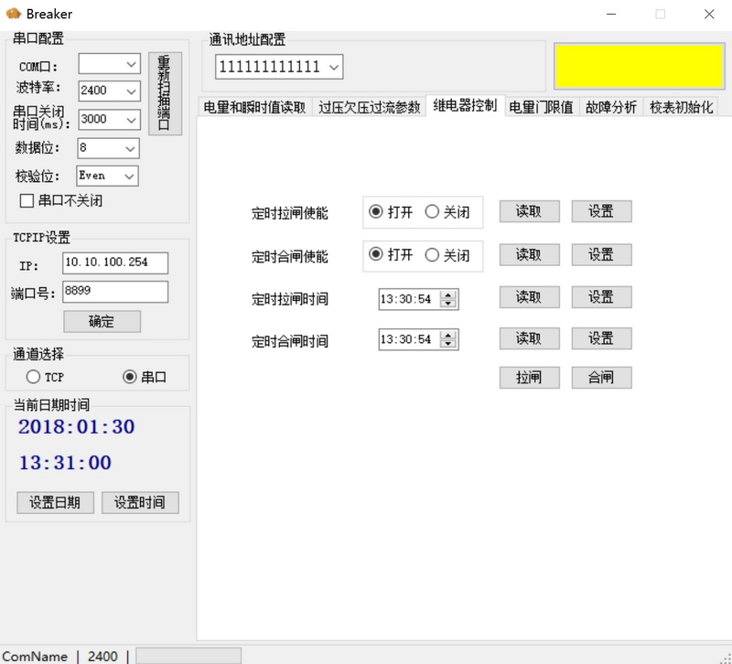
Task: Switch to the 校表初始化 tab
Action: click(x=681, y=106)
